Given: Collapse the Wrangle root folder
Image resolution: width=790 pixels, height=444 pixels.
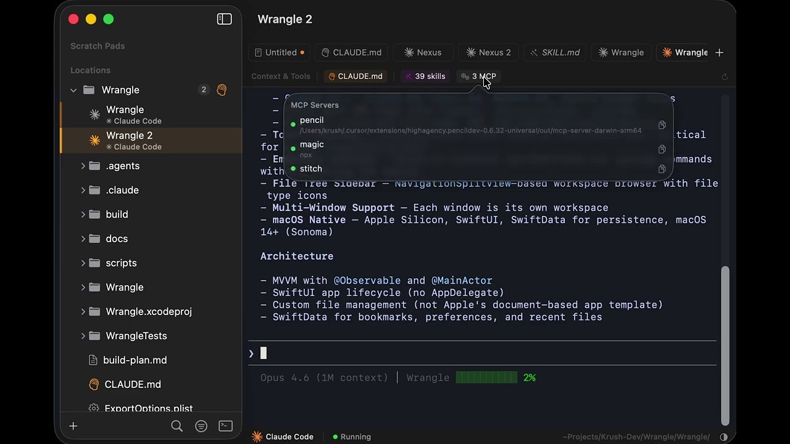Looking at the screenshot, I should 73,90.
